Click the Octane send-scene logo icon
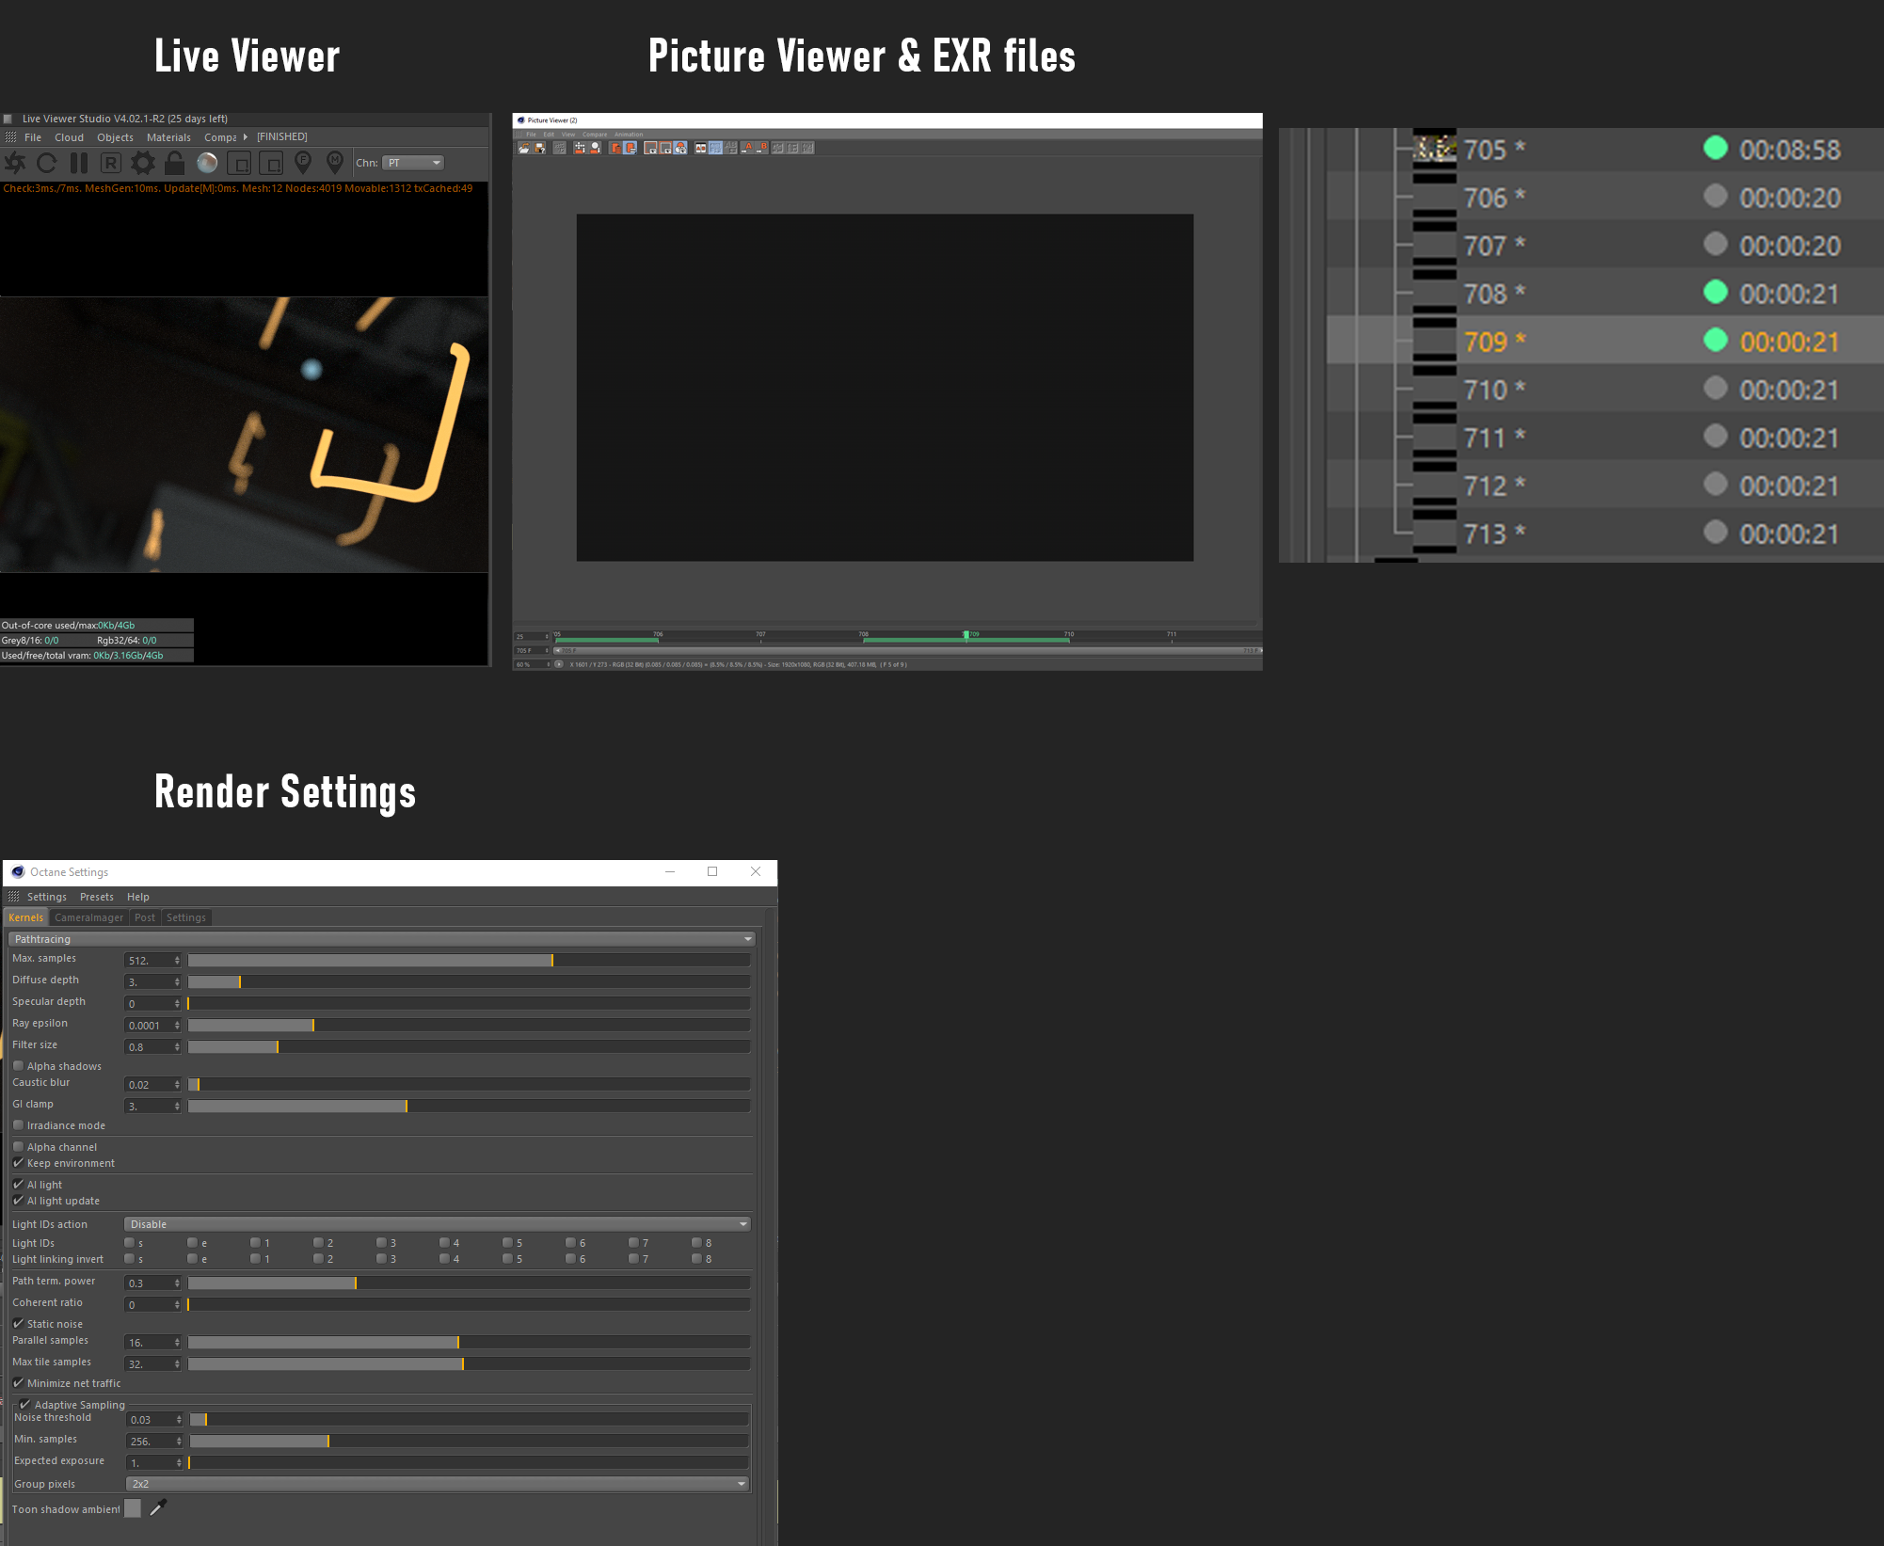1884x1546 pixels. click(x=15, y=163)
